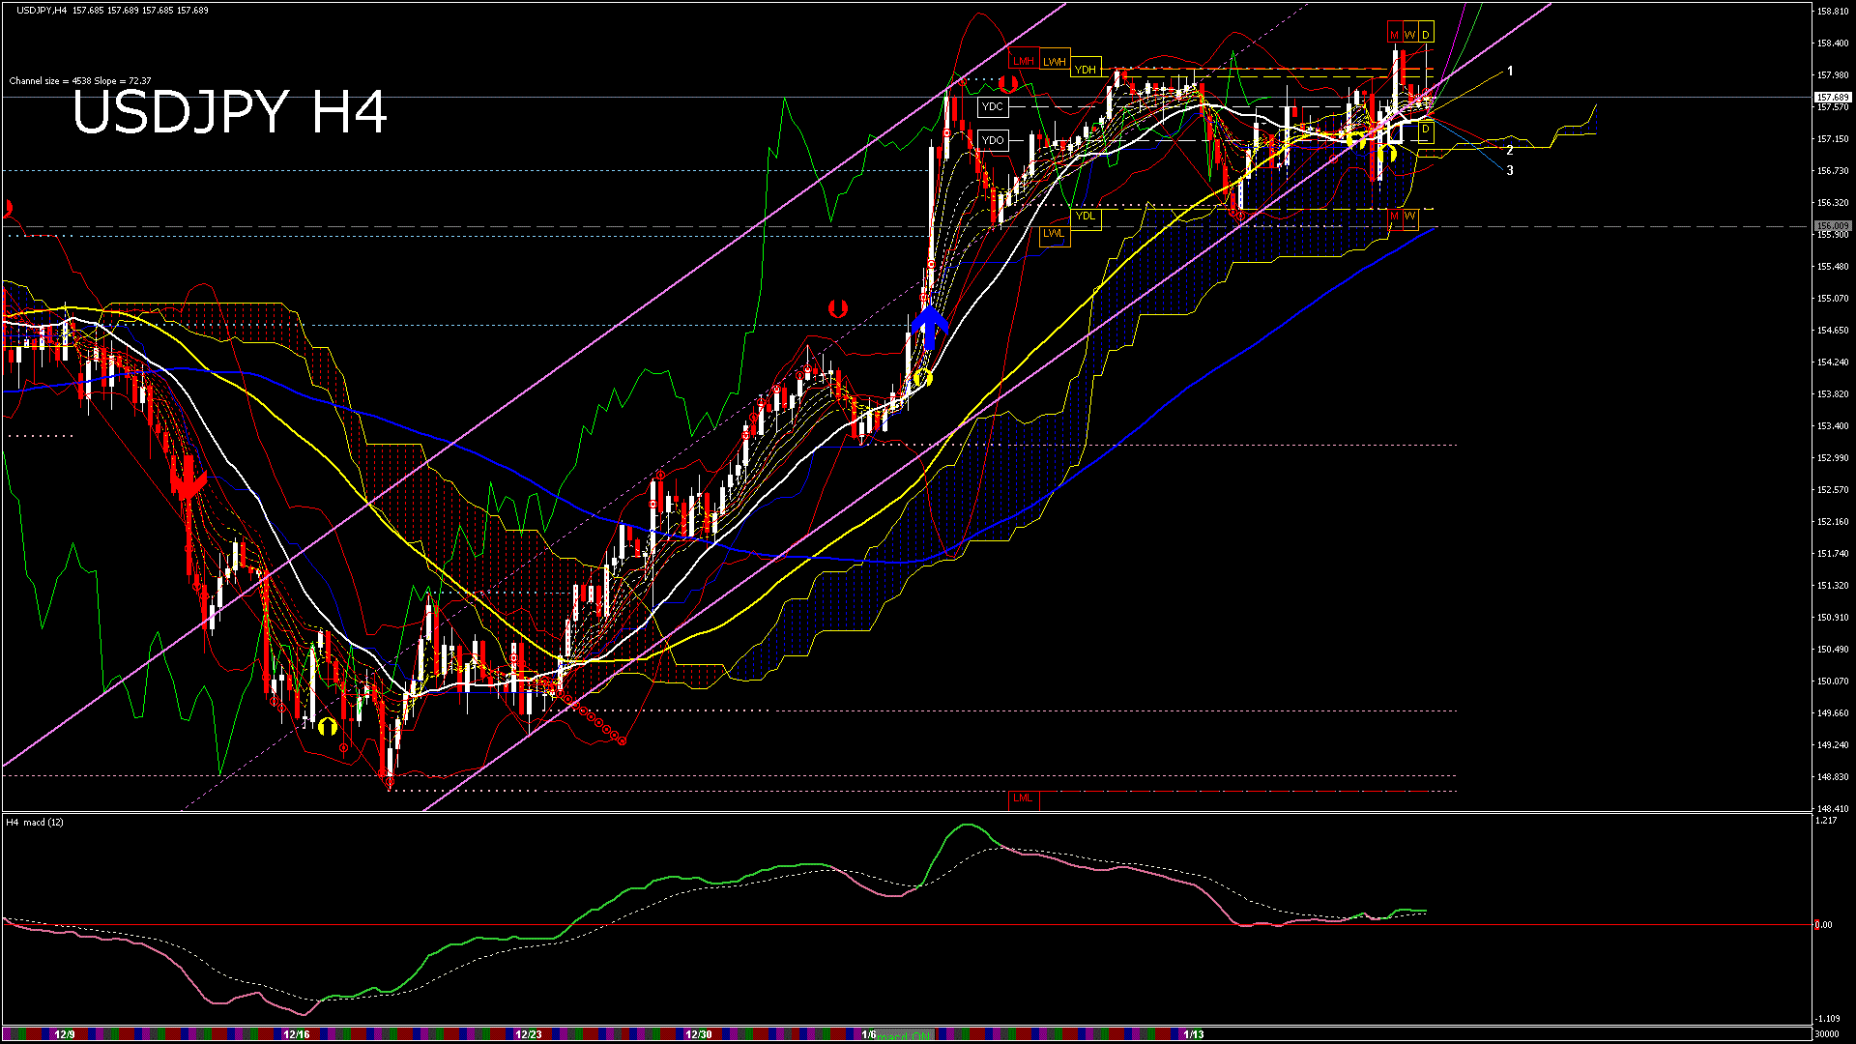The width and height of the screenshot is (1856, 1044).
Task: Click the 1/13 date on the time axis
Action: 1194,1034
